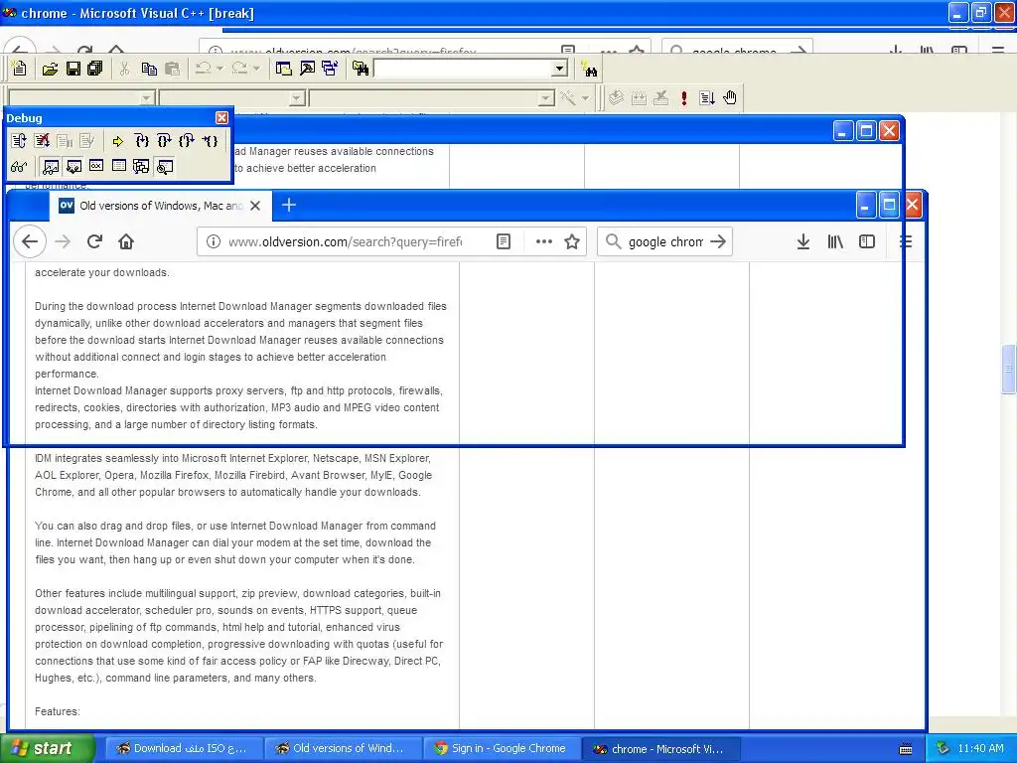This screenshot has width=1017, height=763.
Task: Open page actions three-dot menu
Action: click(543, 242)
